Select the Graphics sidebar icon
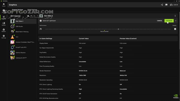 tap(4, 17)
